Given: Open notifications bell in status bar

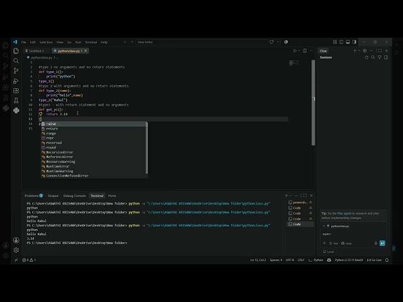Looking at the screenshot, I should click(x=387, y=260).
